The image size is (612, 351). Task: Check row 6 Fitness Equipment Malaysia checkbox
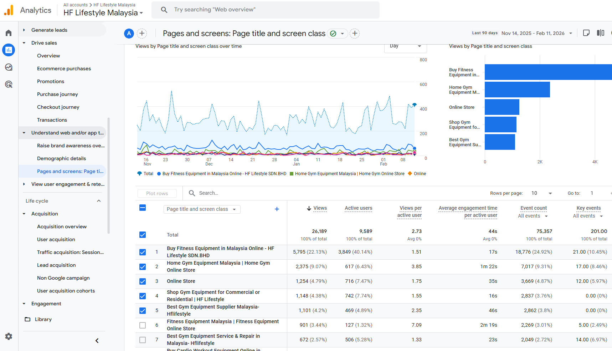tap(143, 325)
